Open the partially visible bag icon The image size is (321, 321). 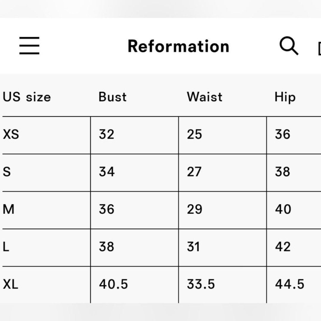tap(319, 48)
